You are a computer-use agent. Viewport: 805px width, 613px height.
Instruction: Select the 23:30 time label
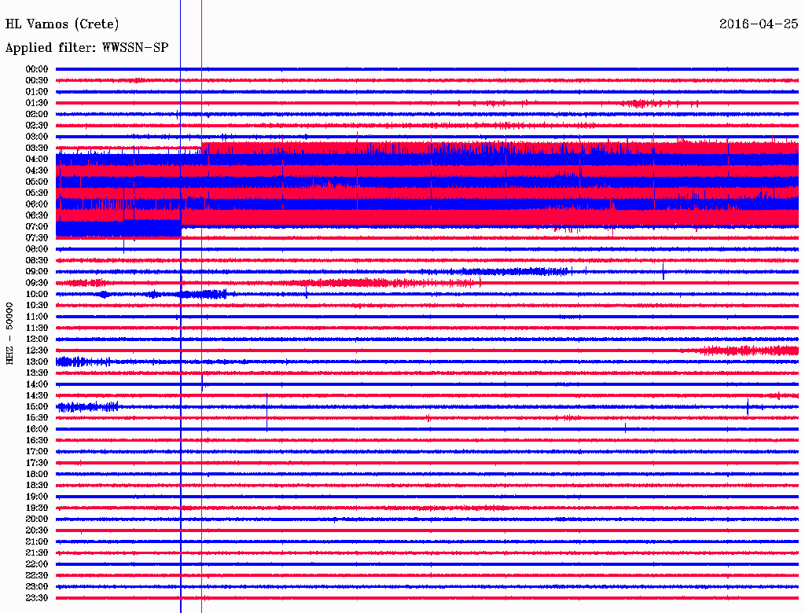tap(36, 598)
